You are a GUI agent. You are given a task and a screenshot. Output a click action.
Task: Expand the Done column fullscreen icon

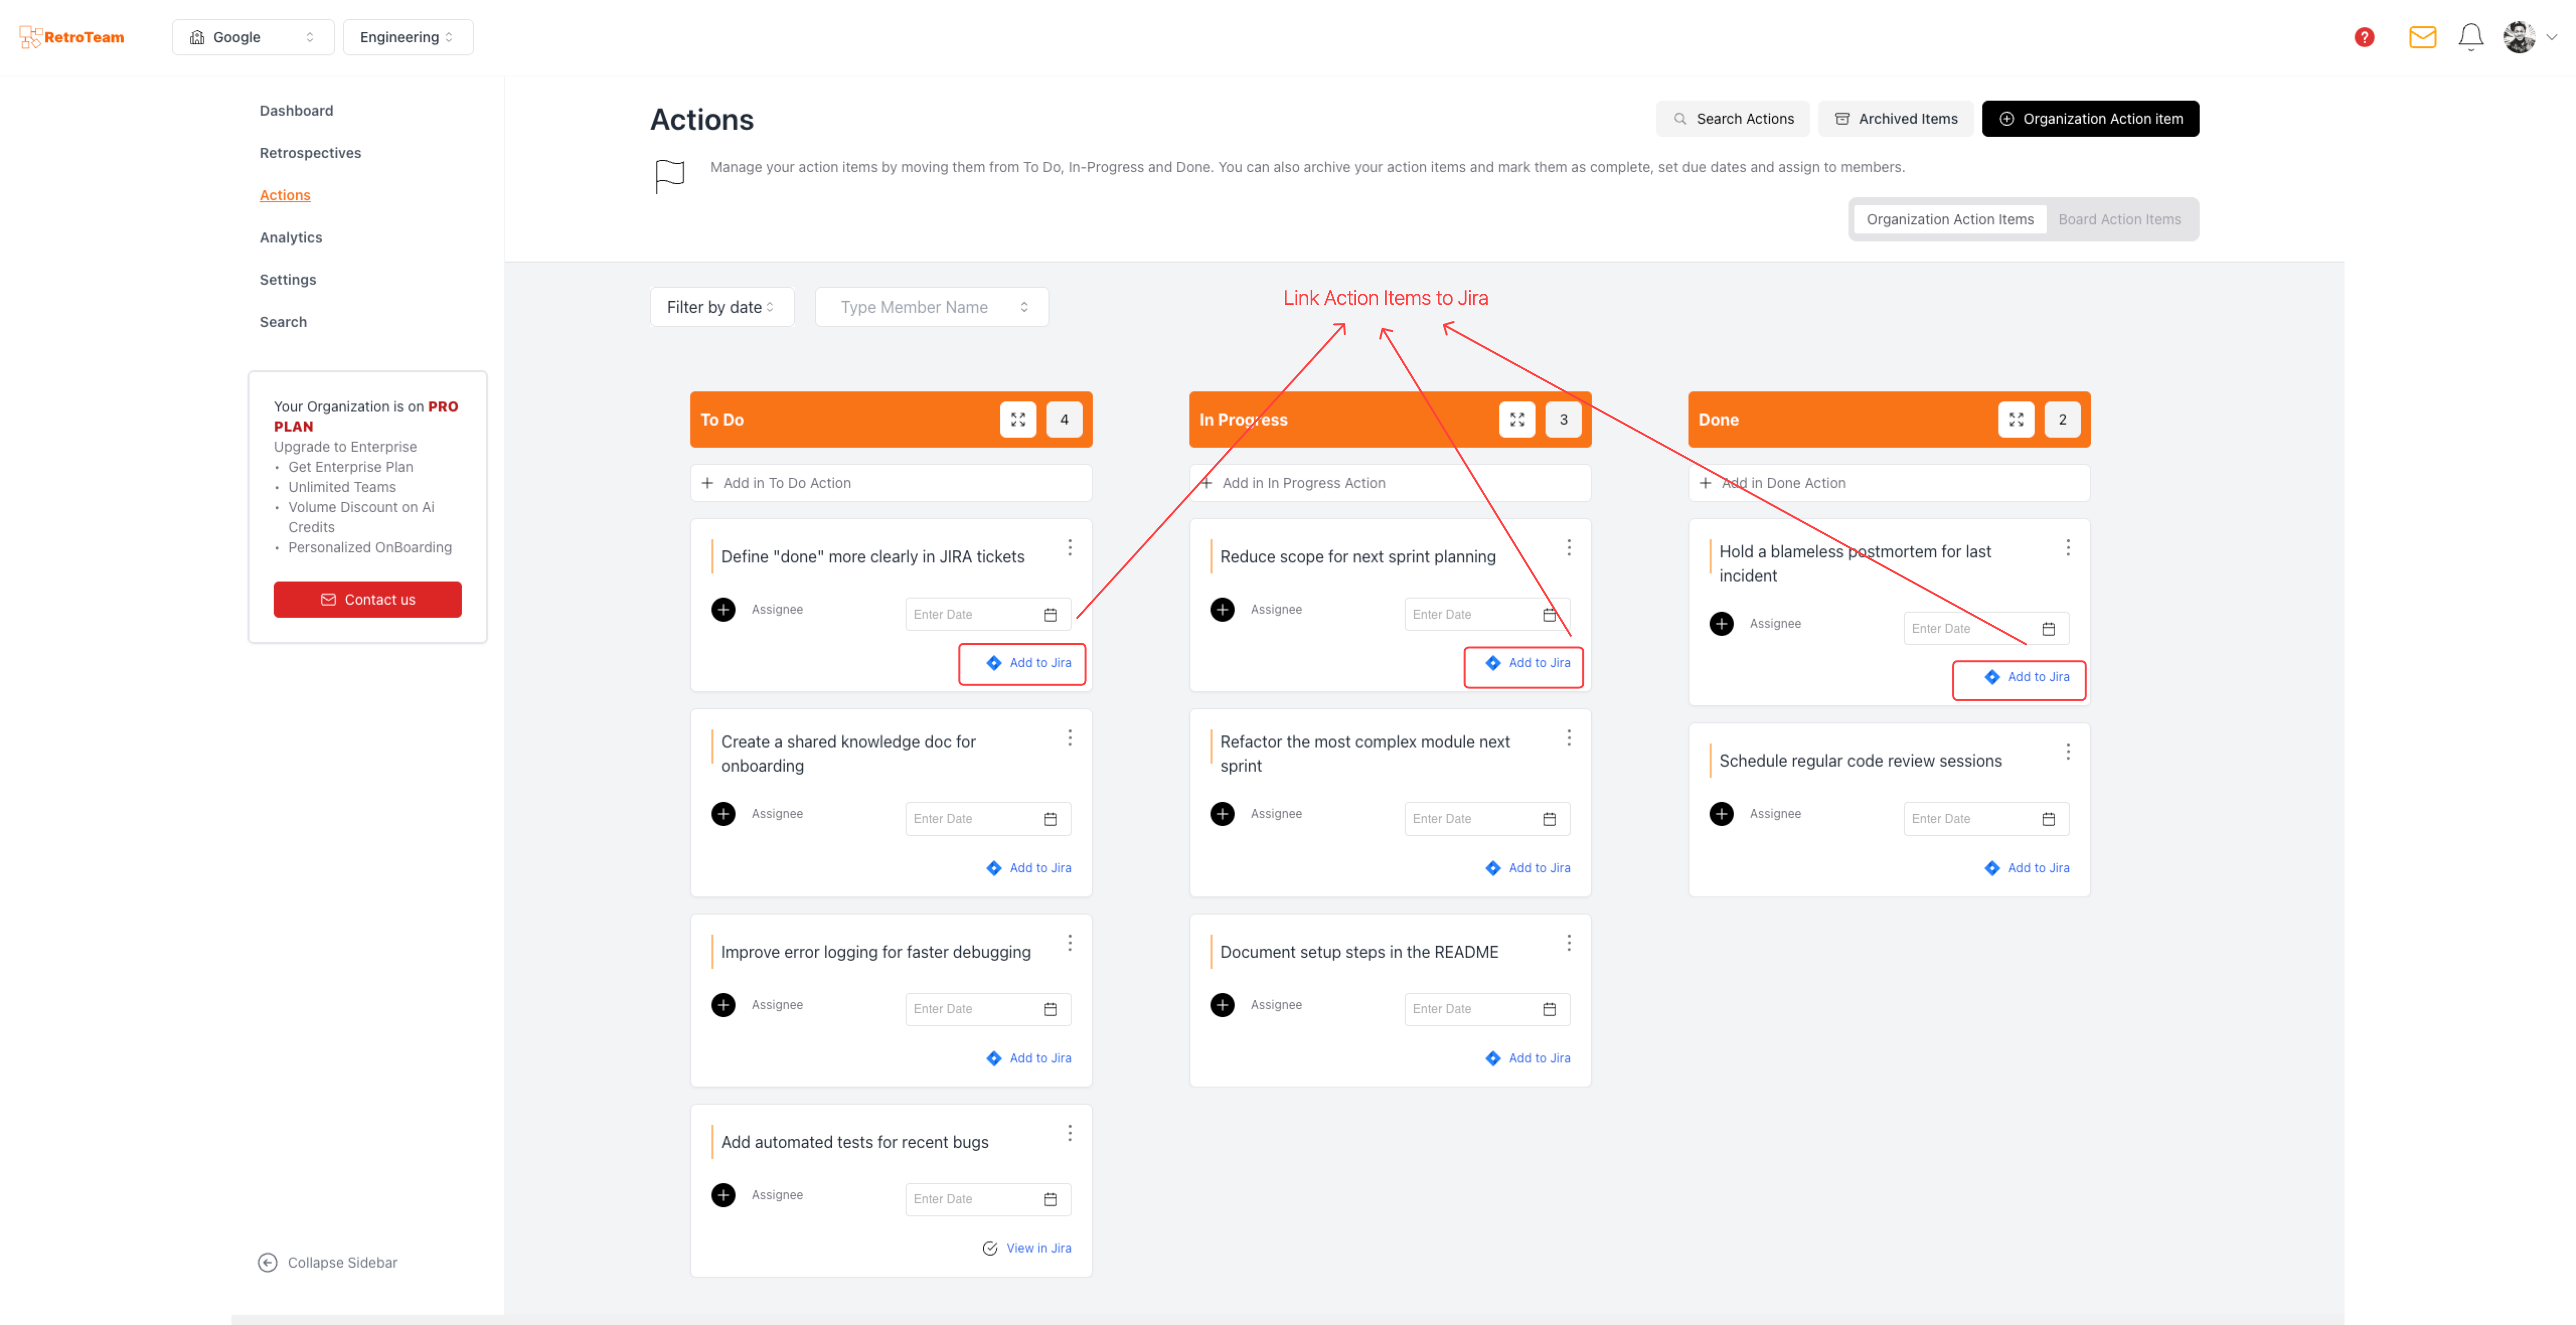click(2016, 420)
